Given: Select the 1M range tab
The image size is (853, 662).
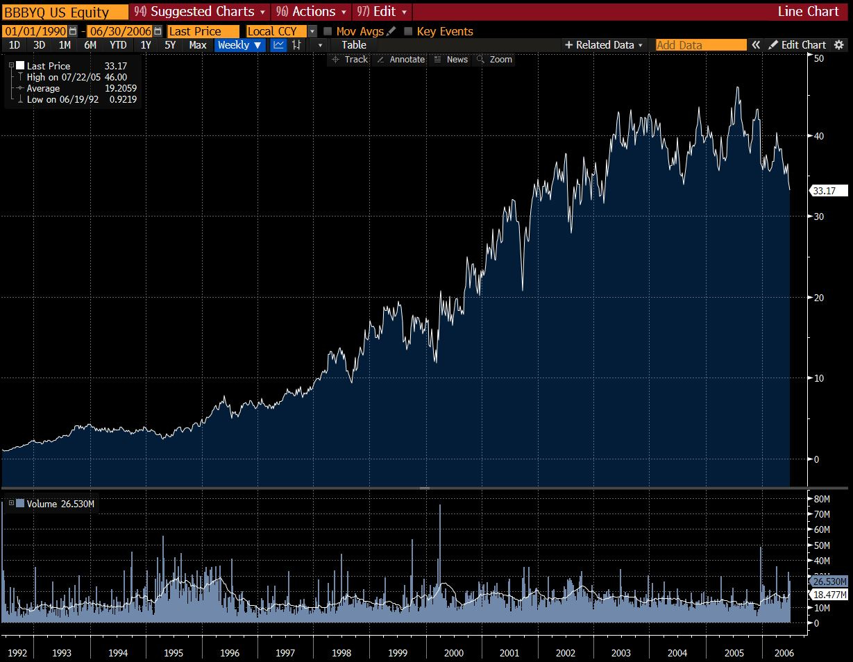Looking at the screenshot, I should [x=65, y=45].
